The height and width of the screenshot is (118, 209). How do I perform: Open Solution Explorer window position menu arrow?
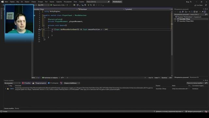(x=203, y=9)
